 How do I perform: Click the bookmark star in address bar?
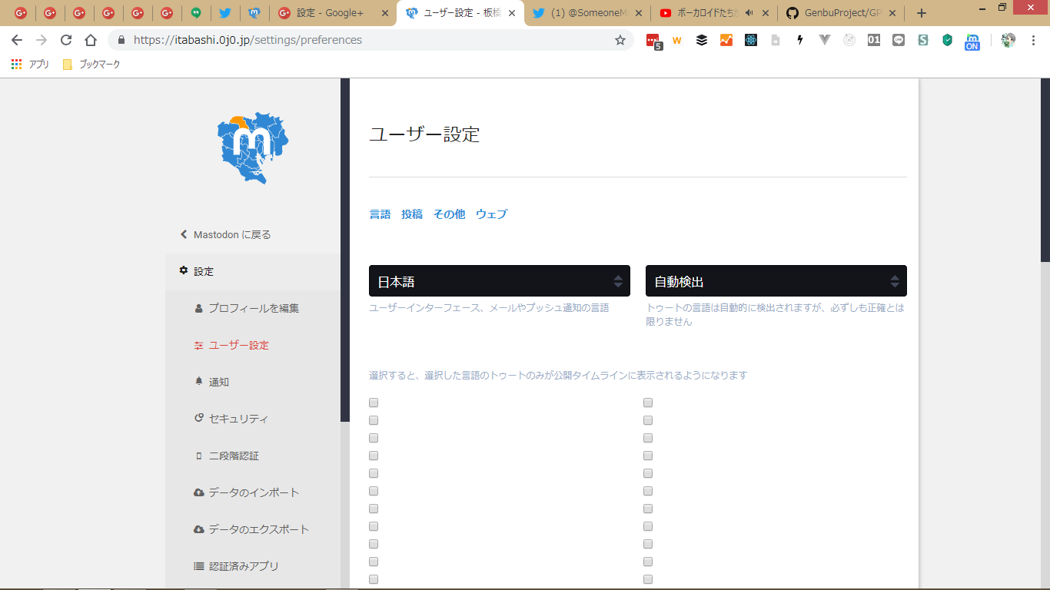point(620,40)
